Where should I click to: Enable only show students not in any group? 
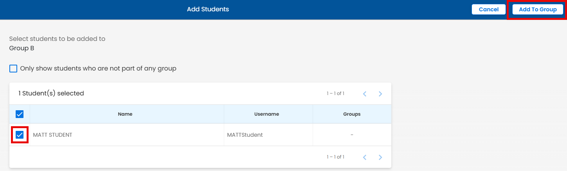[x=13, y=69]
